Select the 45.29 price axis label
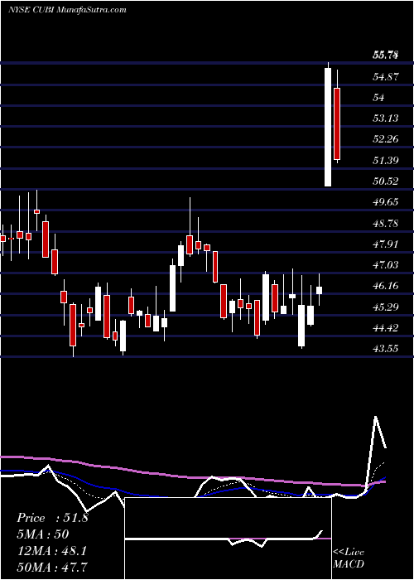 pos(386,307)
